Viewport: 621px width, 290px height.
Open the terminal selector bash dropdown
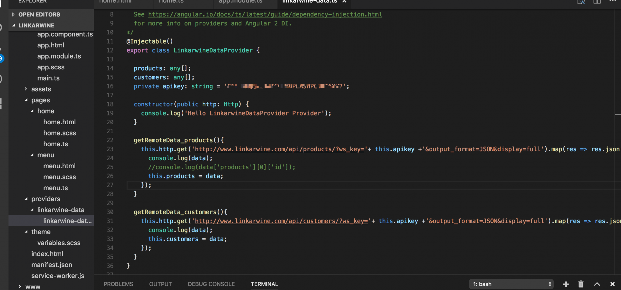coord(511,284)
